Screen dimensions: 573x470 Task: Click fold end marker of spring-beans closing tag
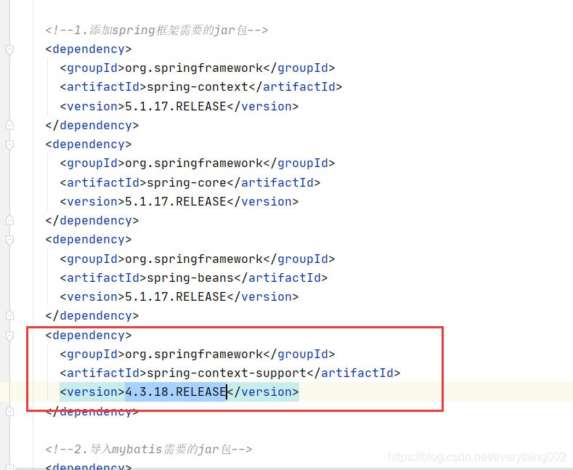pyautogui.click(x=10, y=315)
